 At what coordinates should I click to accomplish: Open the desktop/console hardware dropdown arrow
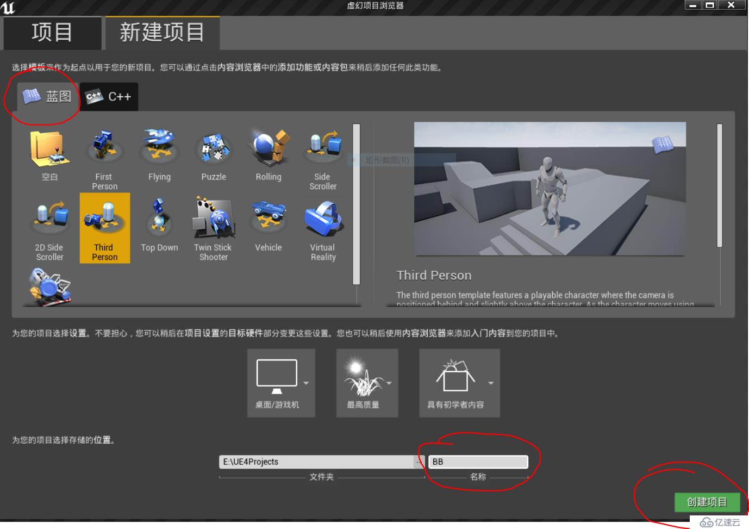click(306, 383)
